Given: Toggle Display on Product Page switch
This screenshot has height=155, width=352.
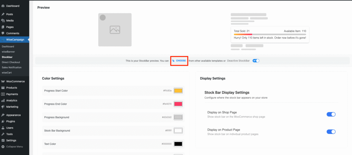Looking at the screenshot, I should click(x=331, y=132).
